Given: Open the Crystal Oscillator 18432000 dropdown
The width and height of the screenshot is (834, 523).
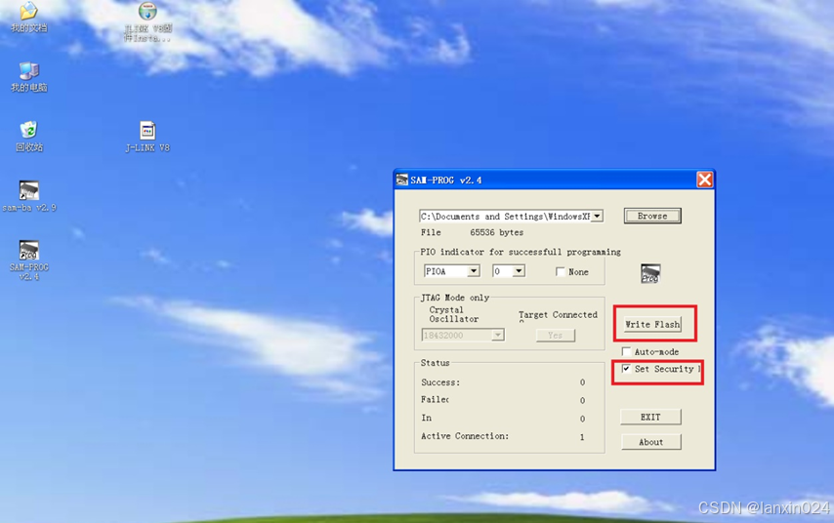Looking at the screenshot, I should (x=497, y=335).
